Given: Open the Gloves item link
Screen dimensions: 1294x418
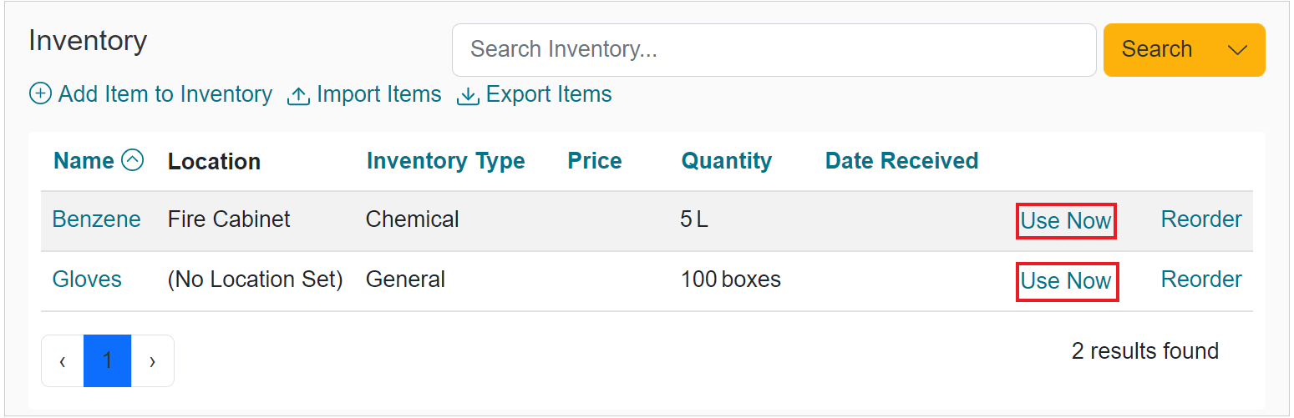Looking at the screenshot, I should tap(87, 280).
